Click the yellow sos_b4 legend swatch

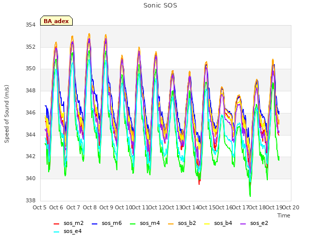point(207,224)
